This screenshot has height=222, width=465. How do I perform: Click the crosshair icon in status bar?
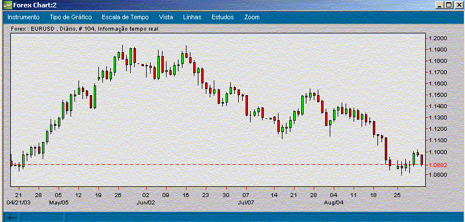12,217
